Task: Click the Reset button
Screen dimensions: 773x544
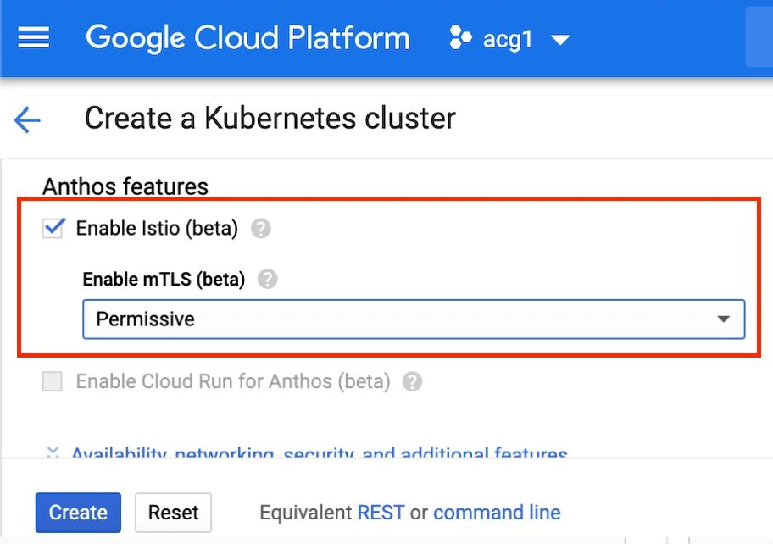Action: pyautogui.click(x=173, y=513)
